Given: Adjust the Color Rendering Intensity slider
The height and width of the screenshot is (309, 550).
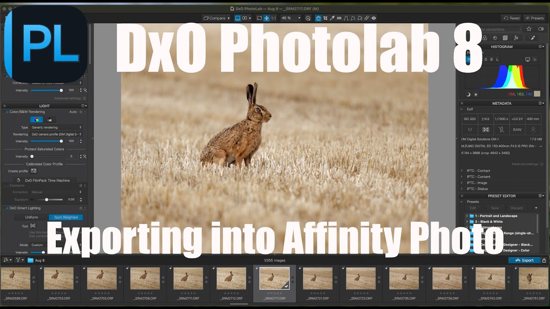Looking at the screenshot, I should (46, 141).
